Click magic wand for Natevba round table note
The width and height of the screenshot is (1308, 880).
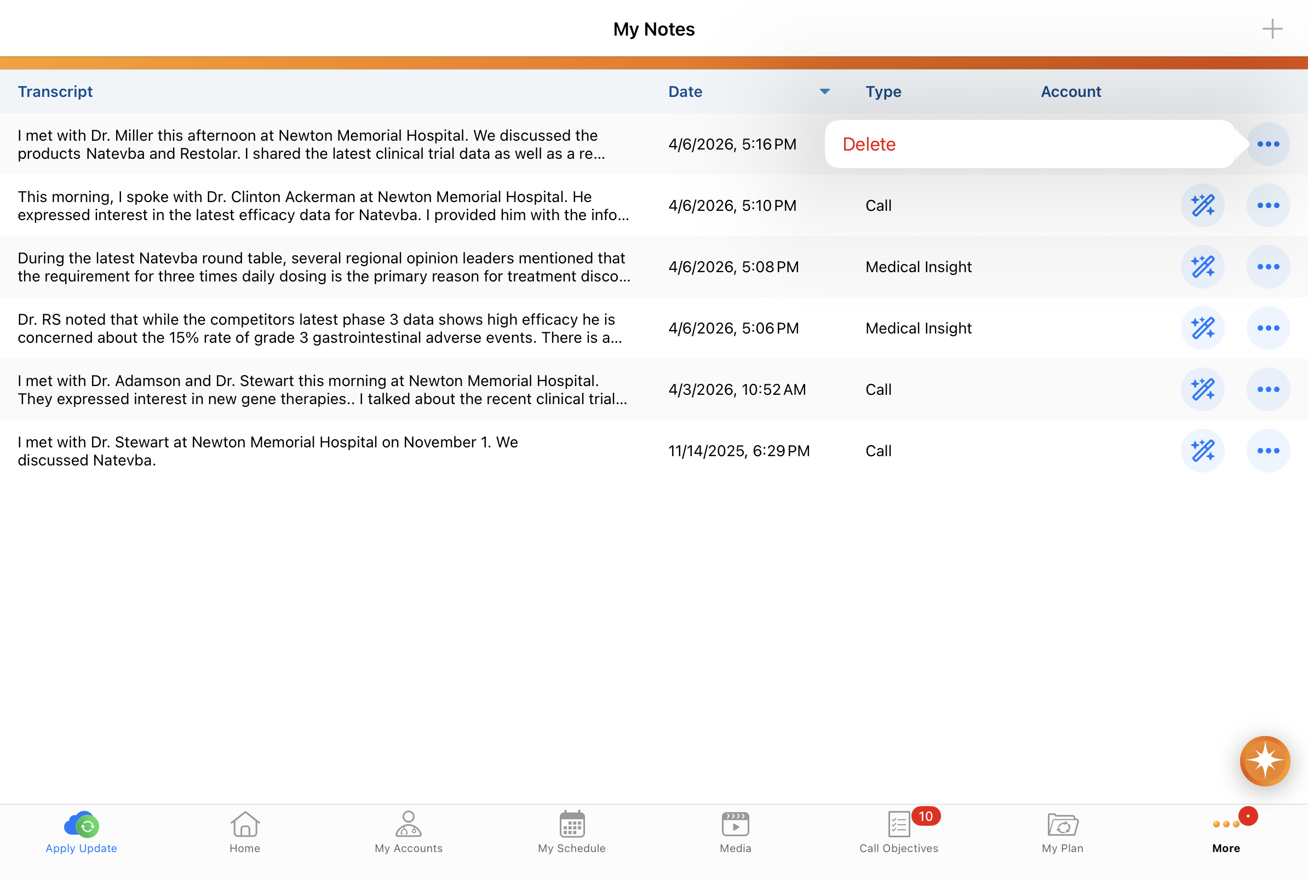tap(1202, 267)
